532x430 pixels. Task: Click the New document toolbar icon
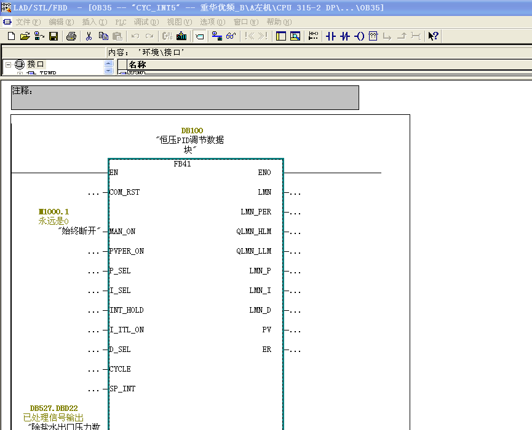coord(11,36)
